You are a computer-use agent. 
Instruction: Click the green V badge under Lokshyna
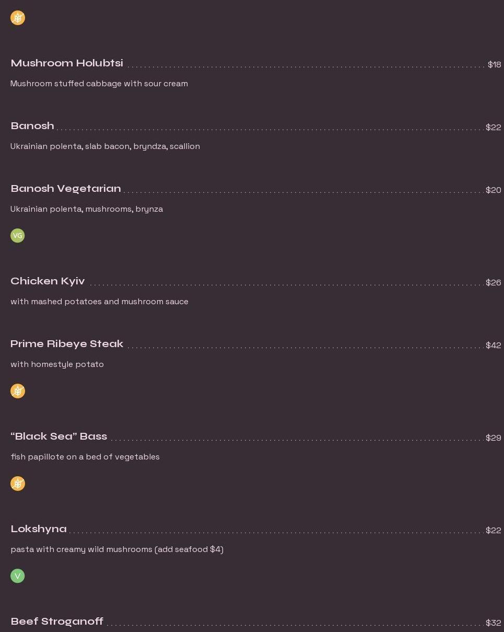pyautogui.click(x=18, y=576)
